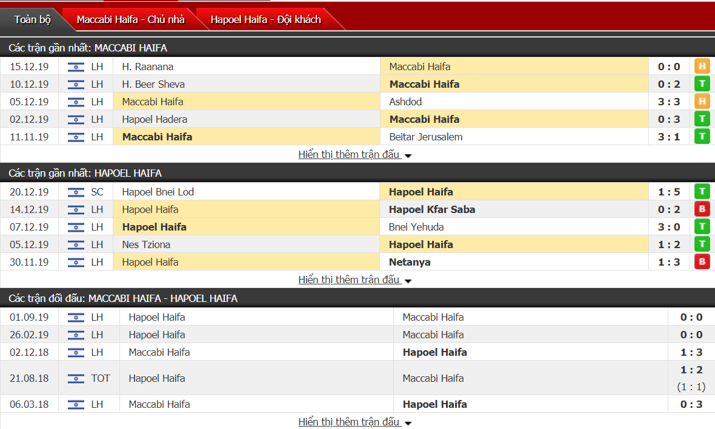
Task: Click the Israel flag in the 02.12.19 row
Action: 76,119
